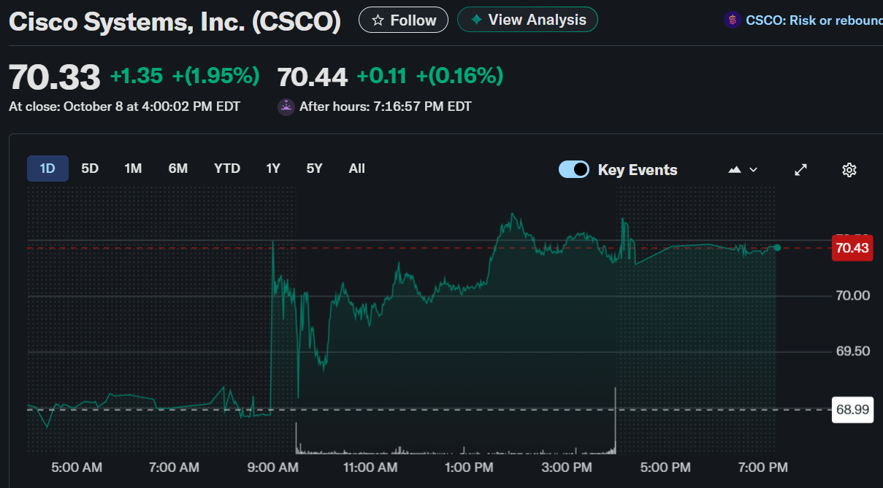Select the All time range
Screen dimensions: 883x488
[356, 169]
